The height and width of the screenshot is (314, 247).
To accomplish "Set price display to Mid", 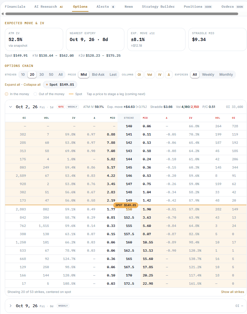I will point(84,75).
